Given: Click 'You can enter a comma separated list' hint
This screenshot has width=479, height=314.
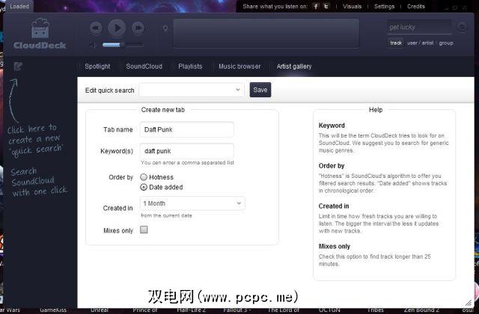Looking at the screenshot, I should 188,163.
